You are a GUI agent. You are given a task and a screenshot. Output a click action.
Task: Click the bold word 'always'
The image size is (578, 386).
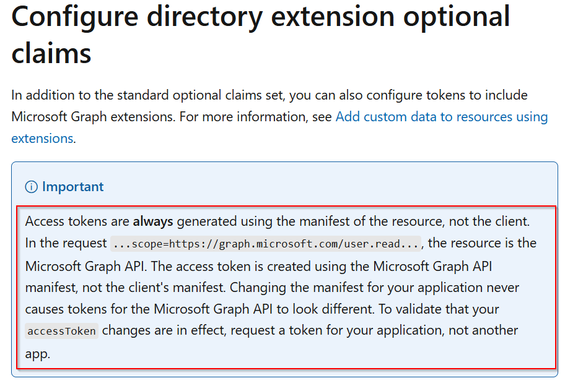155,221
